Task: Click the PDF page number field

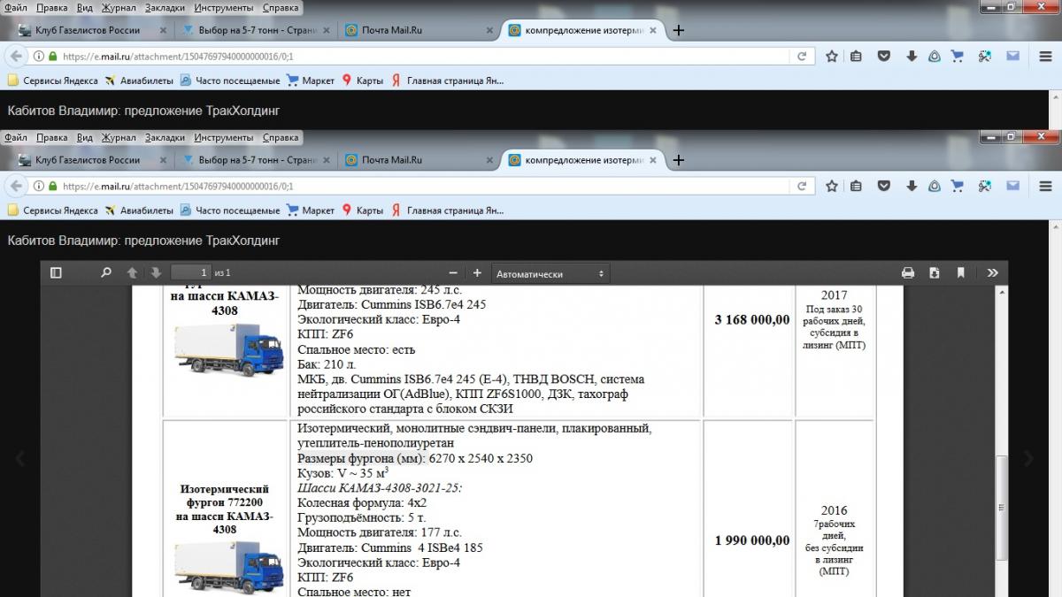Action: pyautogui.click(x=190, y=273)
